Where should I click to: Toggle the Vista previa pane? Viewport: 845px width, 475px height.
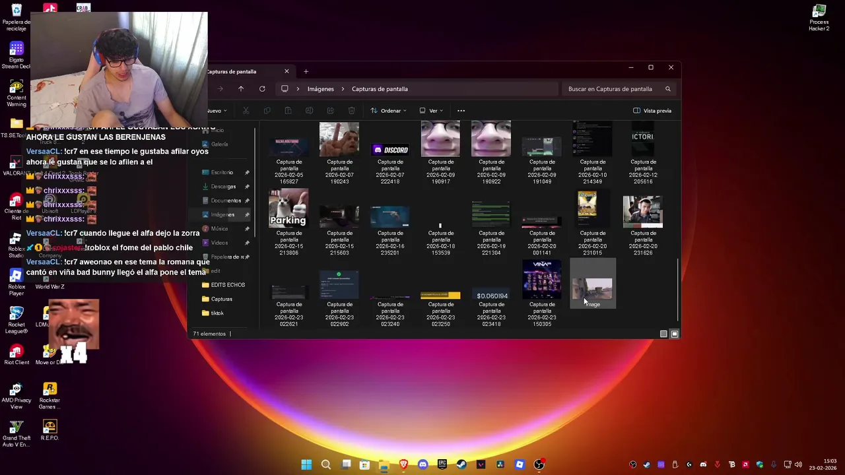pyautogui.click(x=652, y=111)
